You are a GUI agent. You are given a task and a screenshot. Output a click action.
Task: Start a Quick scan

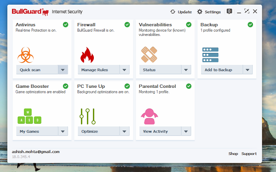pyautogui.click(x=37, y=70)
